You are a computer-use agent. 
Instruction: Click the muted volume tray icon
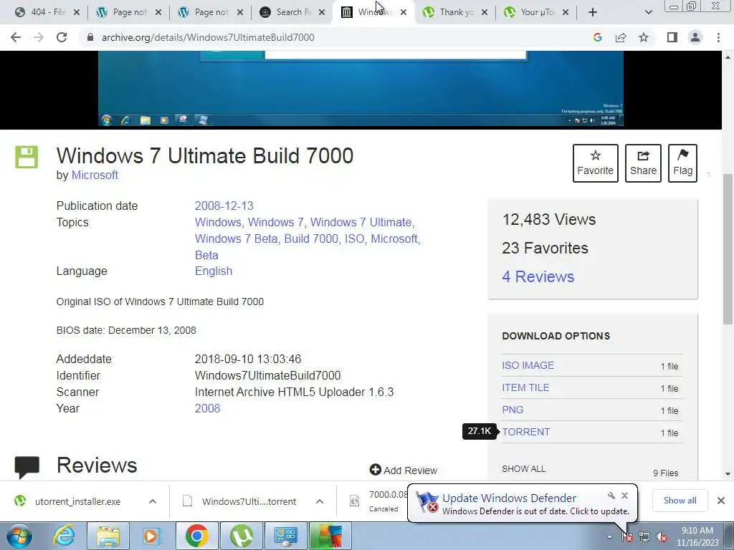[x=662, y=537]
